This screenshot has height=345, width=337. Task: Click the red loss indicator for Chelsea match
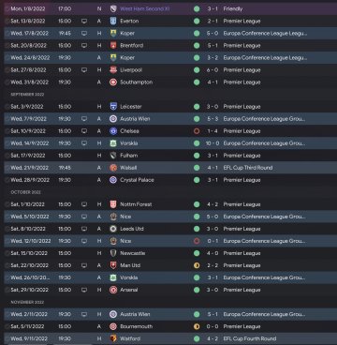click(197, 131)
